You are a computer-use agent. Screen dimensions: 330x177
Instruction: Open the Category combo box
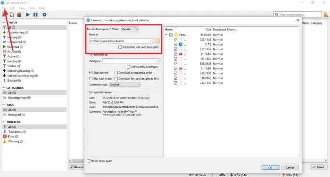[131, 61]
